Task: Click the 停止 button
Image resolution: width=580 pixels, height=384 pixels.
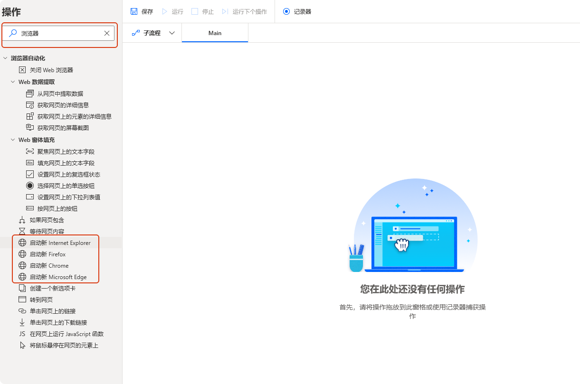Action: [x=203, y=11]
